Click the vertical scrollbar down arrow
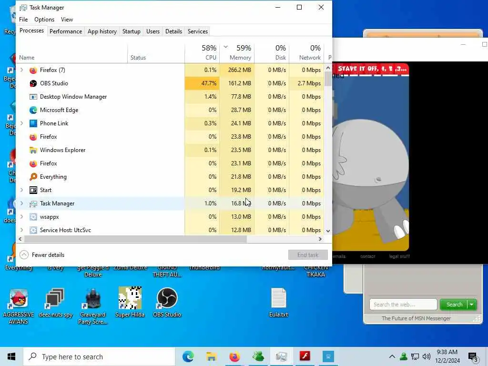Image resolution: width=488 pixels, height=366 pixels. tap(328, 231)
